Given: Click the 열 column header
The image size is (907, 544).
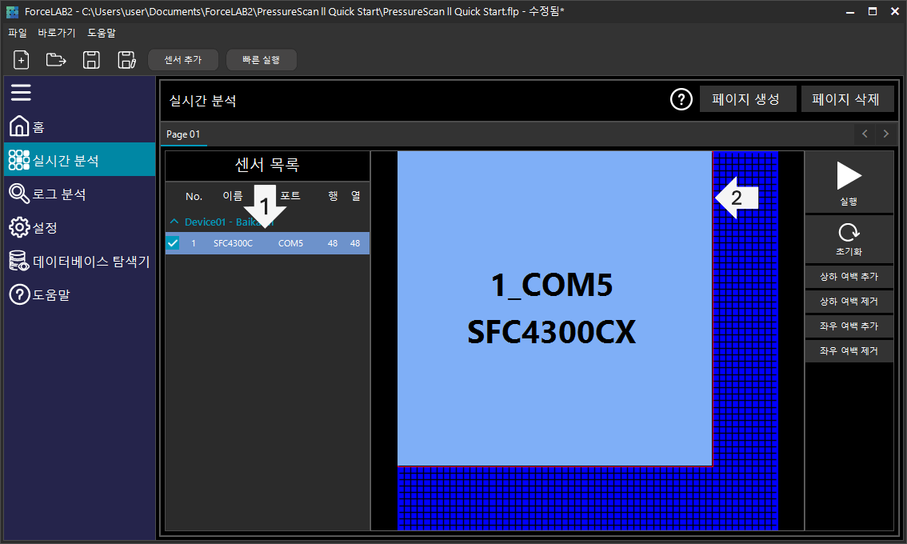Looking at the screenshot, I should click(x=356, y=196).
